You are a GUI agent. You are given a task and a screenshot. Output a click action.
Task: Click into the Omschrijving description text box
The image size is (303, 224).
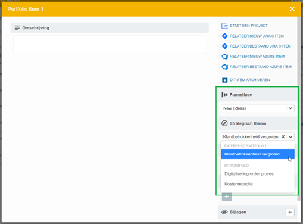(110, 45)
